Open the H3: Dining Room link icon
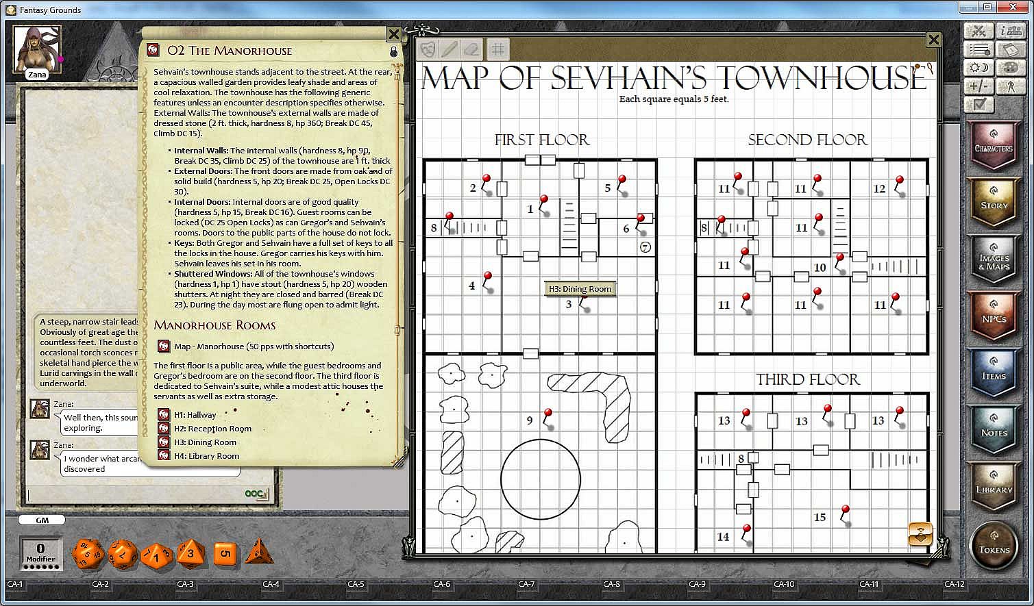The width and height of the screenshot is (1034, 606). (164, 442)
